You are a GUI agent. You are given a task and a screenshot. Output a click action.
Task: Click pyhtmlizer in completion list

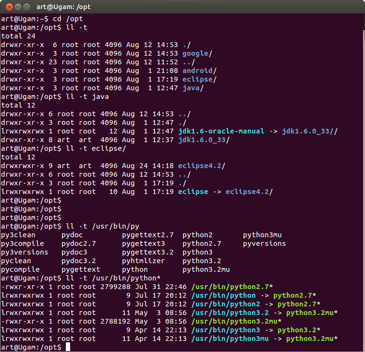[x=144, y=261]
